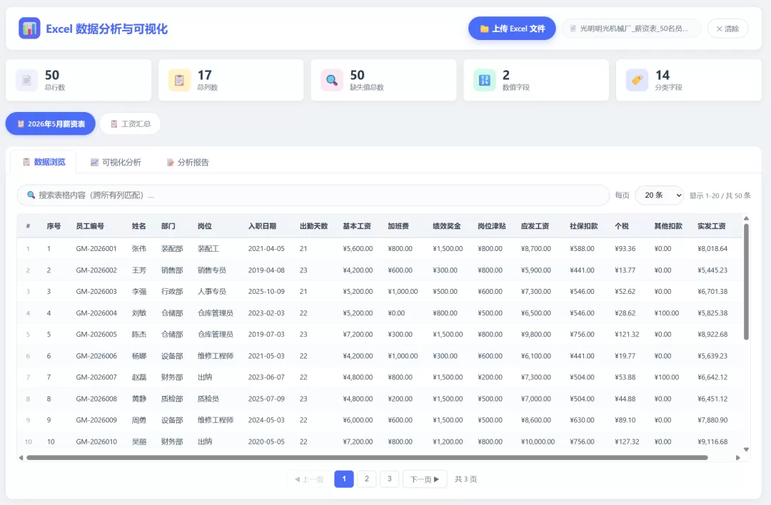Click the tax value ¥121.32
This screenshot has width=771, height=505.
[x=627, y=334]
